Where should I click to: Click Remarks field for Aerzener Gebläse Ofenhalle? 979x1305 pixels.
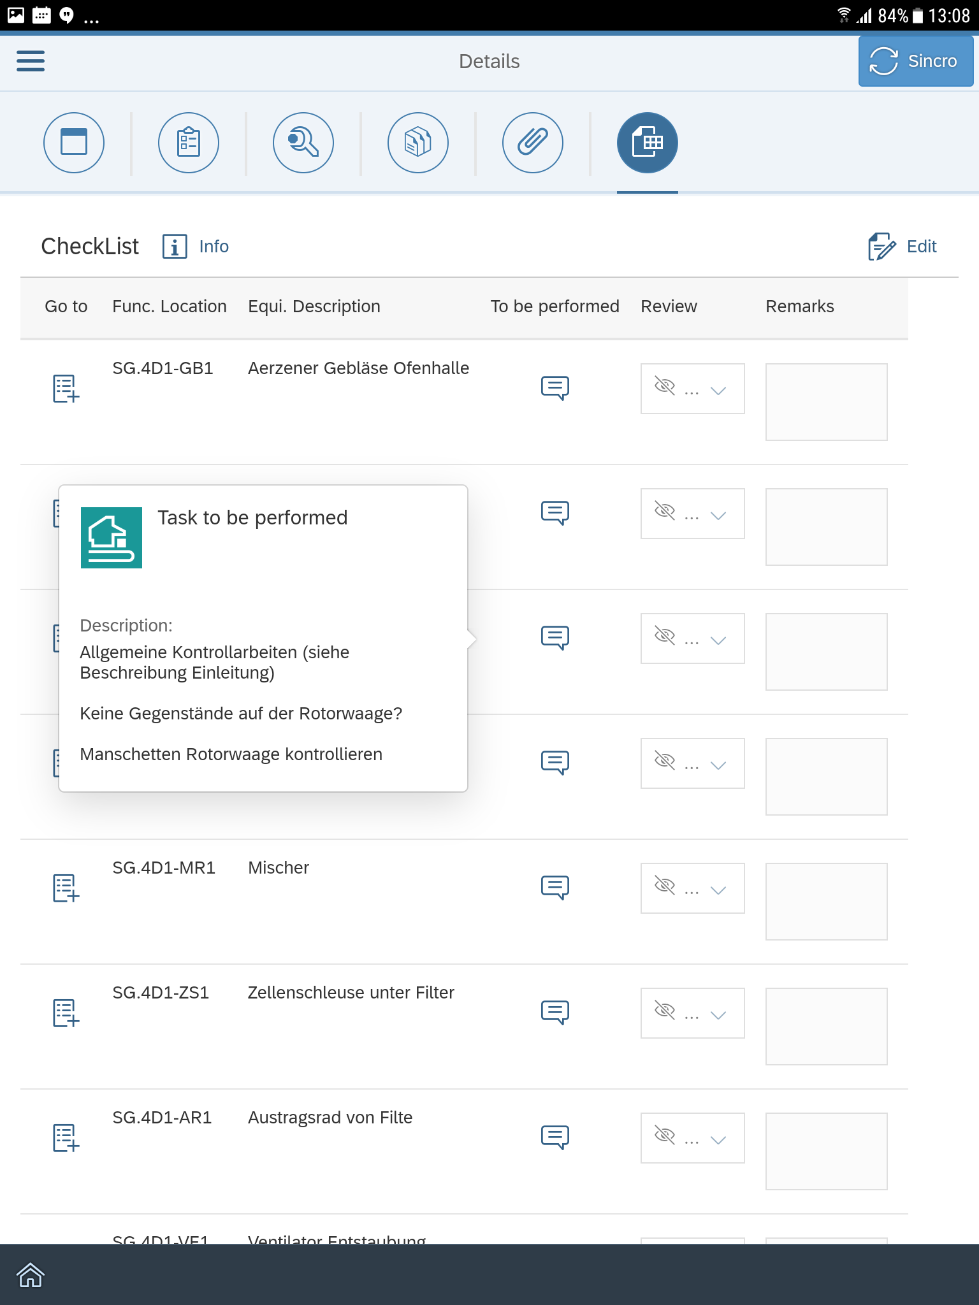(826, 402)
